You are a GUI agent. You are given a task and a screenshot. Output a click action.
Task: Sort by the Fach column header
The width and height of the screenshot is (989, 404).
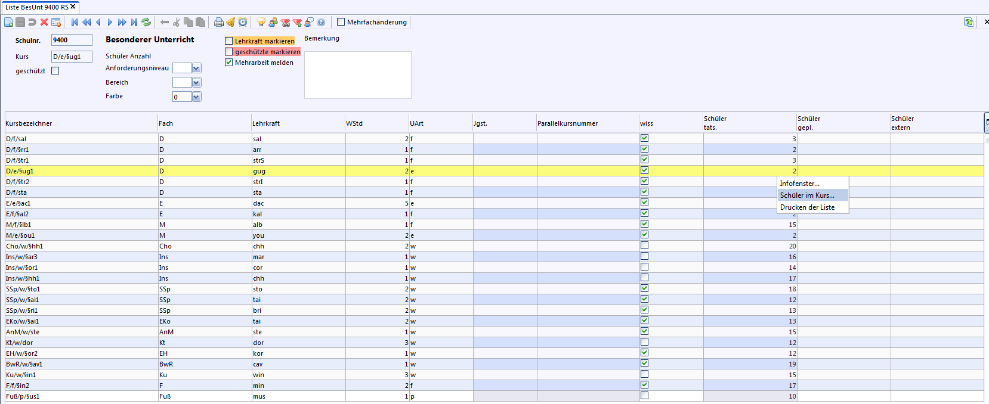coord(205,123)
